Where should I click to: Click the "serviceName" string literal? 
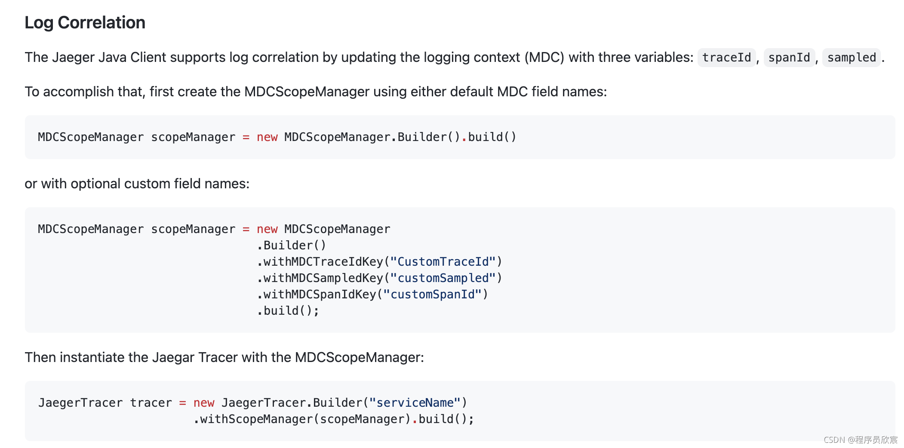coord(415,403)
